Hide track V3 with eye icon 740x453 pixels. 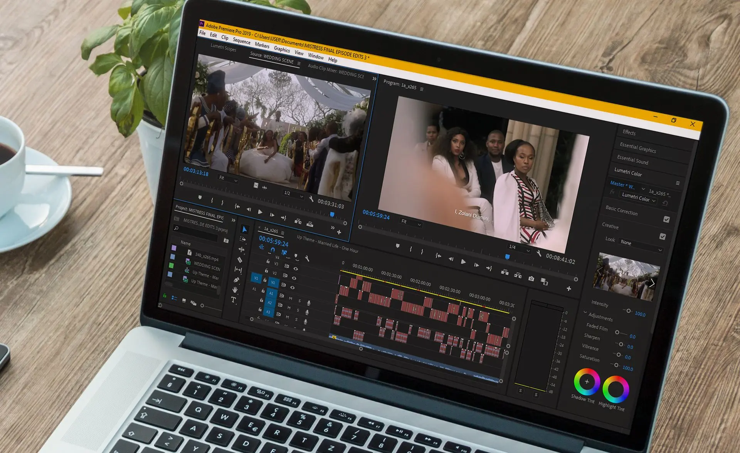[296, 269]
